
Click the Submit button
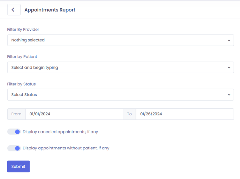point(18,166)
